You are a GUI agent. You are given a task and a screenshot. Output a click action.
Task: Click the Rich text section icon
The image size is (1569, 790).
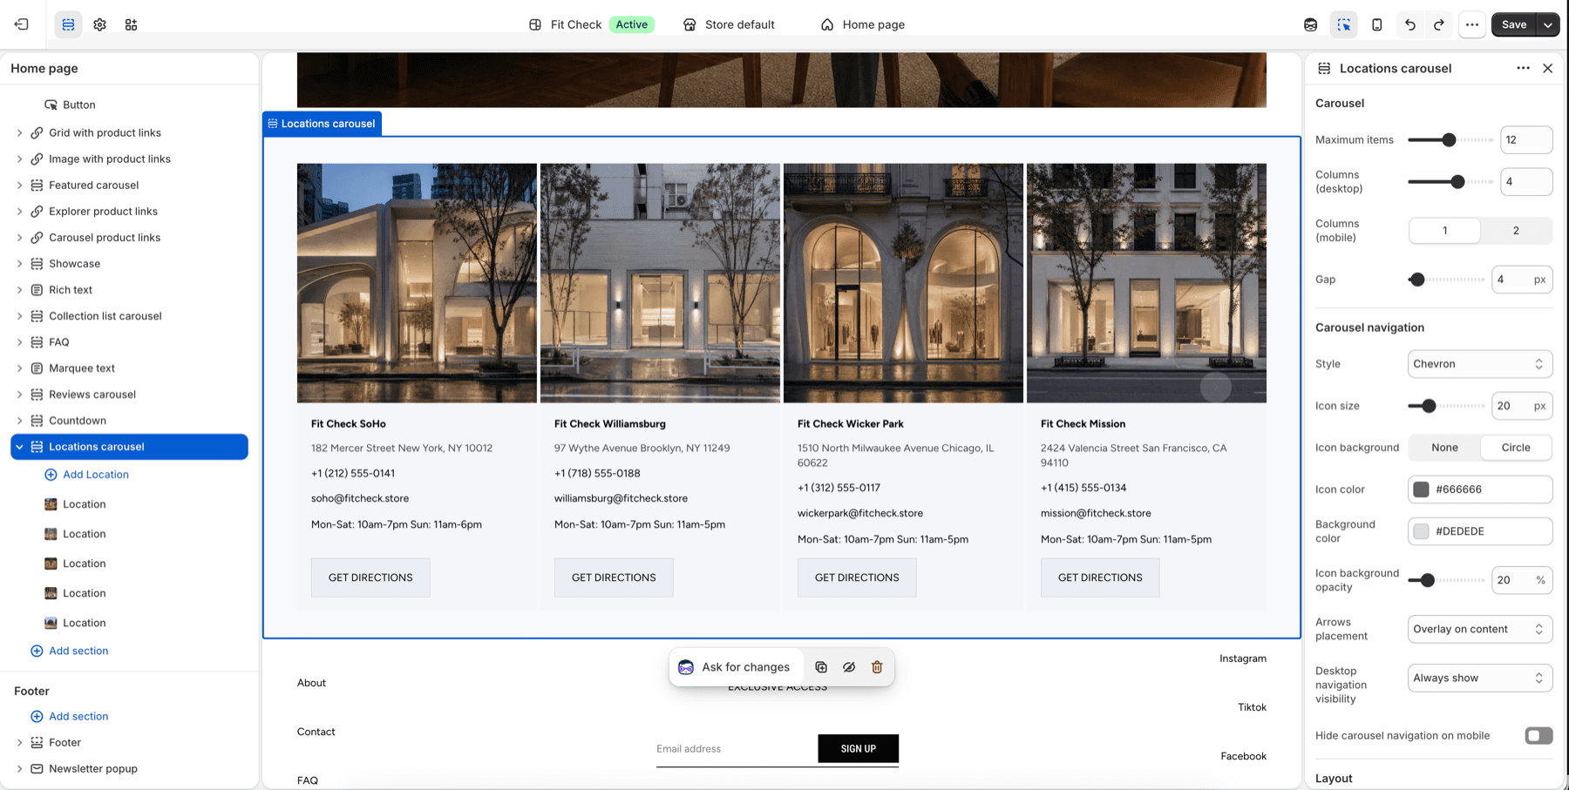[x=37, y=289]
